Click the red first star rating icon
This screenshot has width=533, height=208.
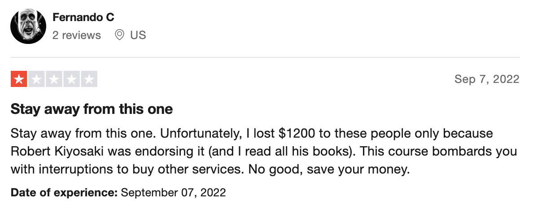(x=19, y=79)
